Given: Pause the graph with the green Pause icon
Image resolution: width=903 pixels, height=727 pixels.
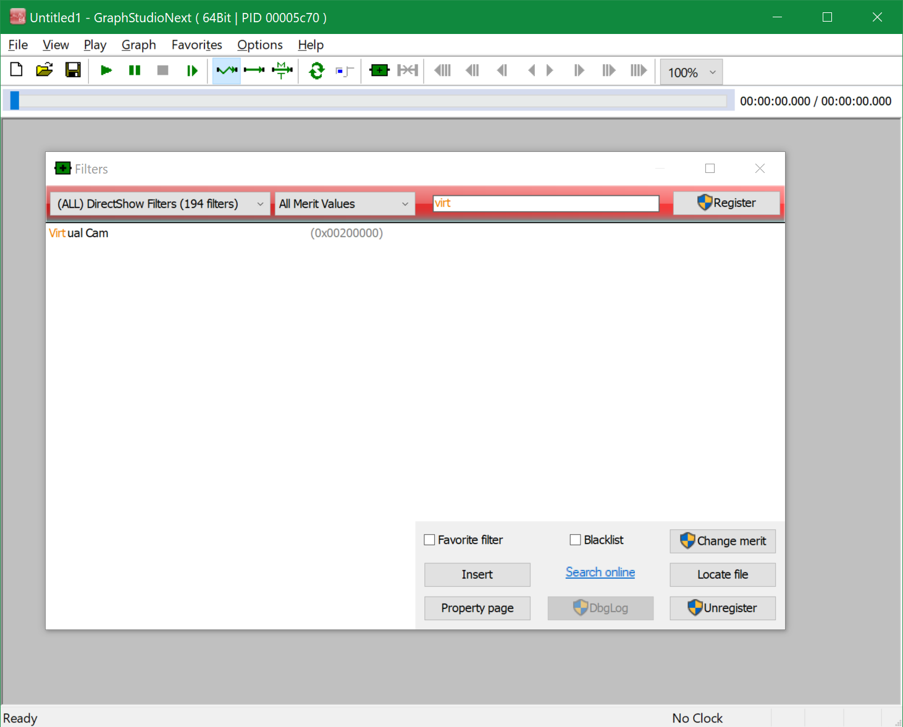Looking at the screenshot, I should [135, 70].
